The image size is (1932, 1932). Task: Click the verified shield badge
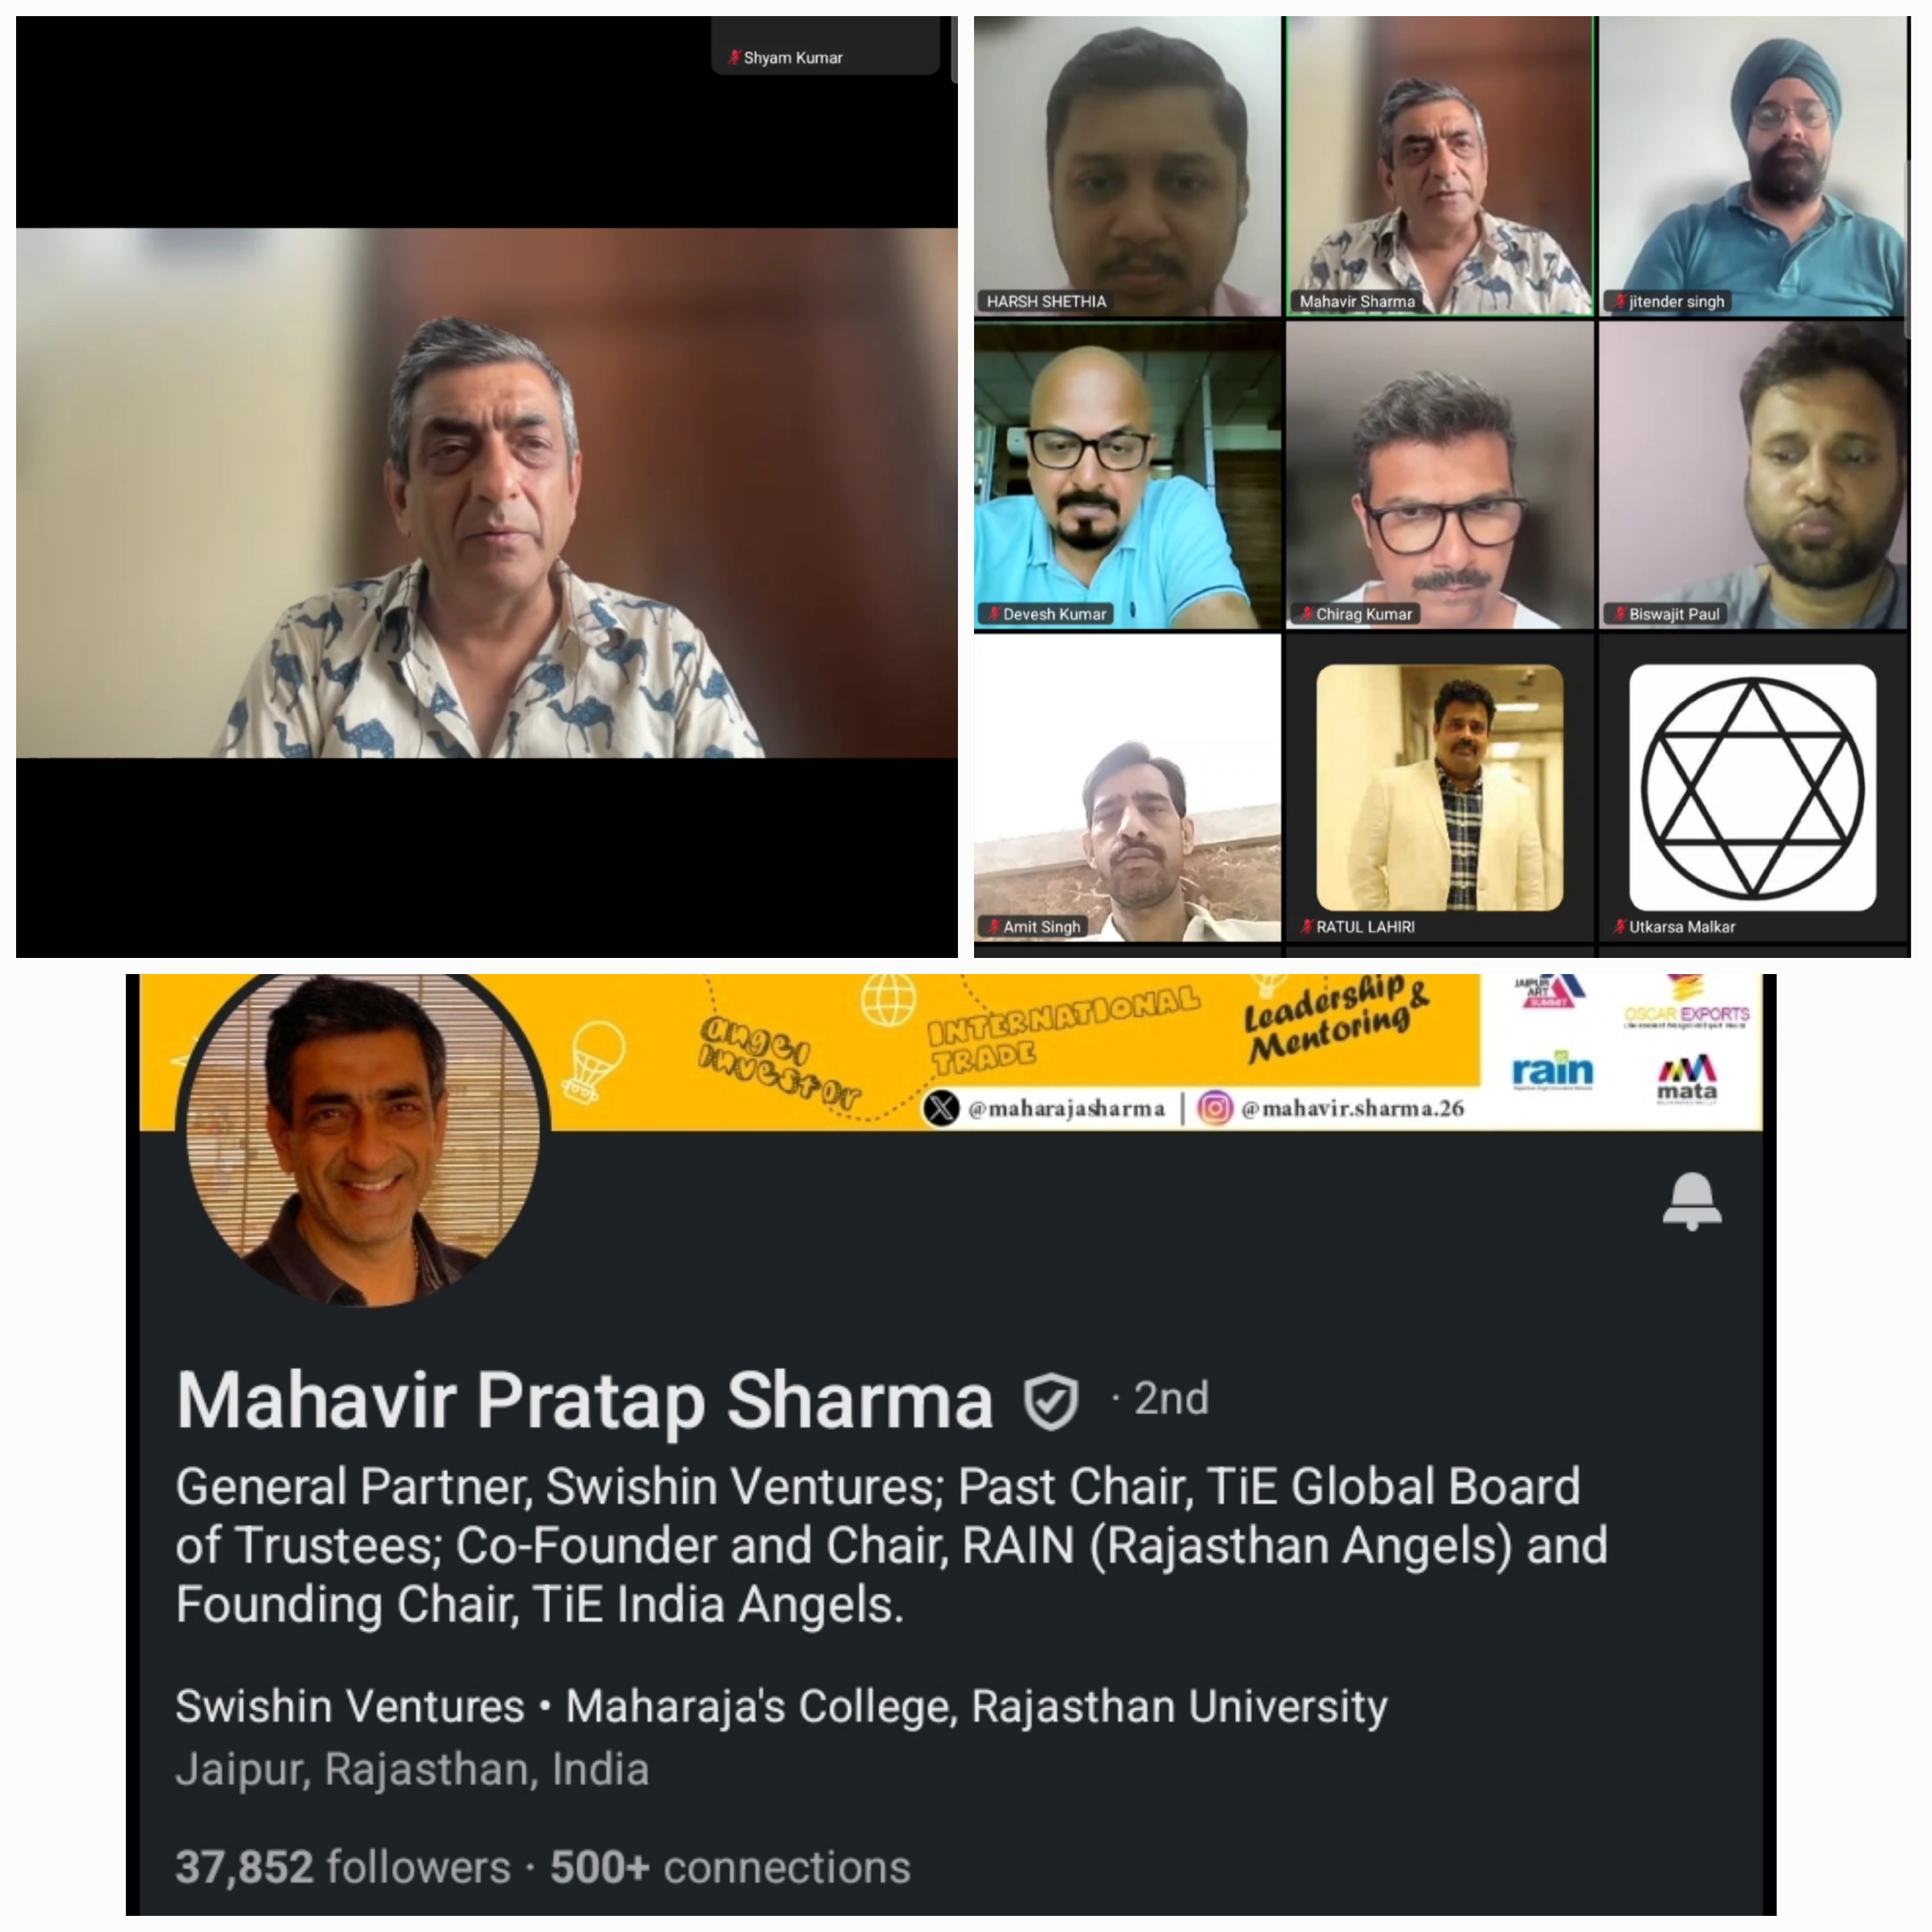pyautogui.click(x=1051, y=1402)
